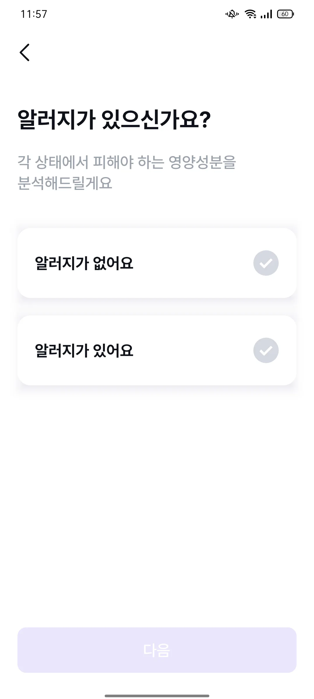Image resolution: width=314 pixels, height=699 pixels.
Task: Tap the subtitle line 분석해드릴게요
Action: pos(65,183)
